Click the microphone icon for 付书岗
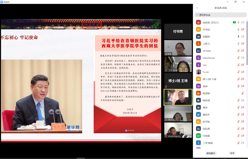This screenshot has width=248, height=159. tap(238, 29)
